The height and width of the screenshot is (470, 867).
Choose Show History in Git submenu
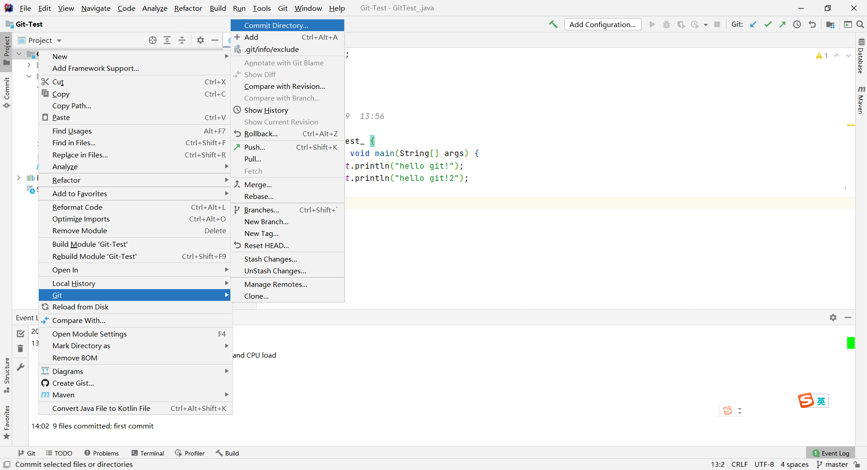coord(287,110)
